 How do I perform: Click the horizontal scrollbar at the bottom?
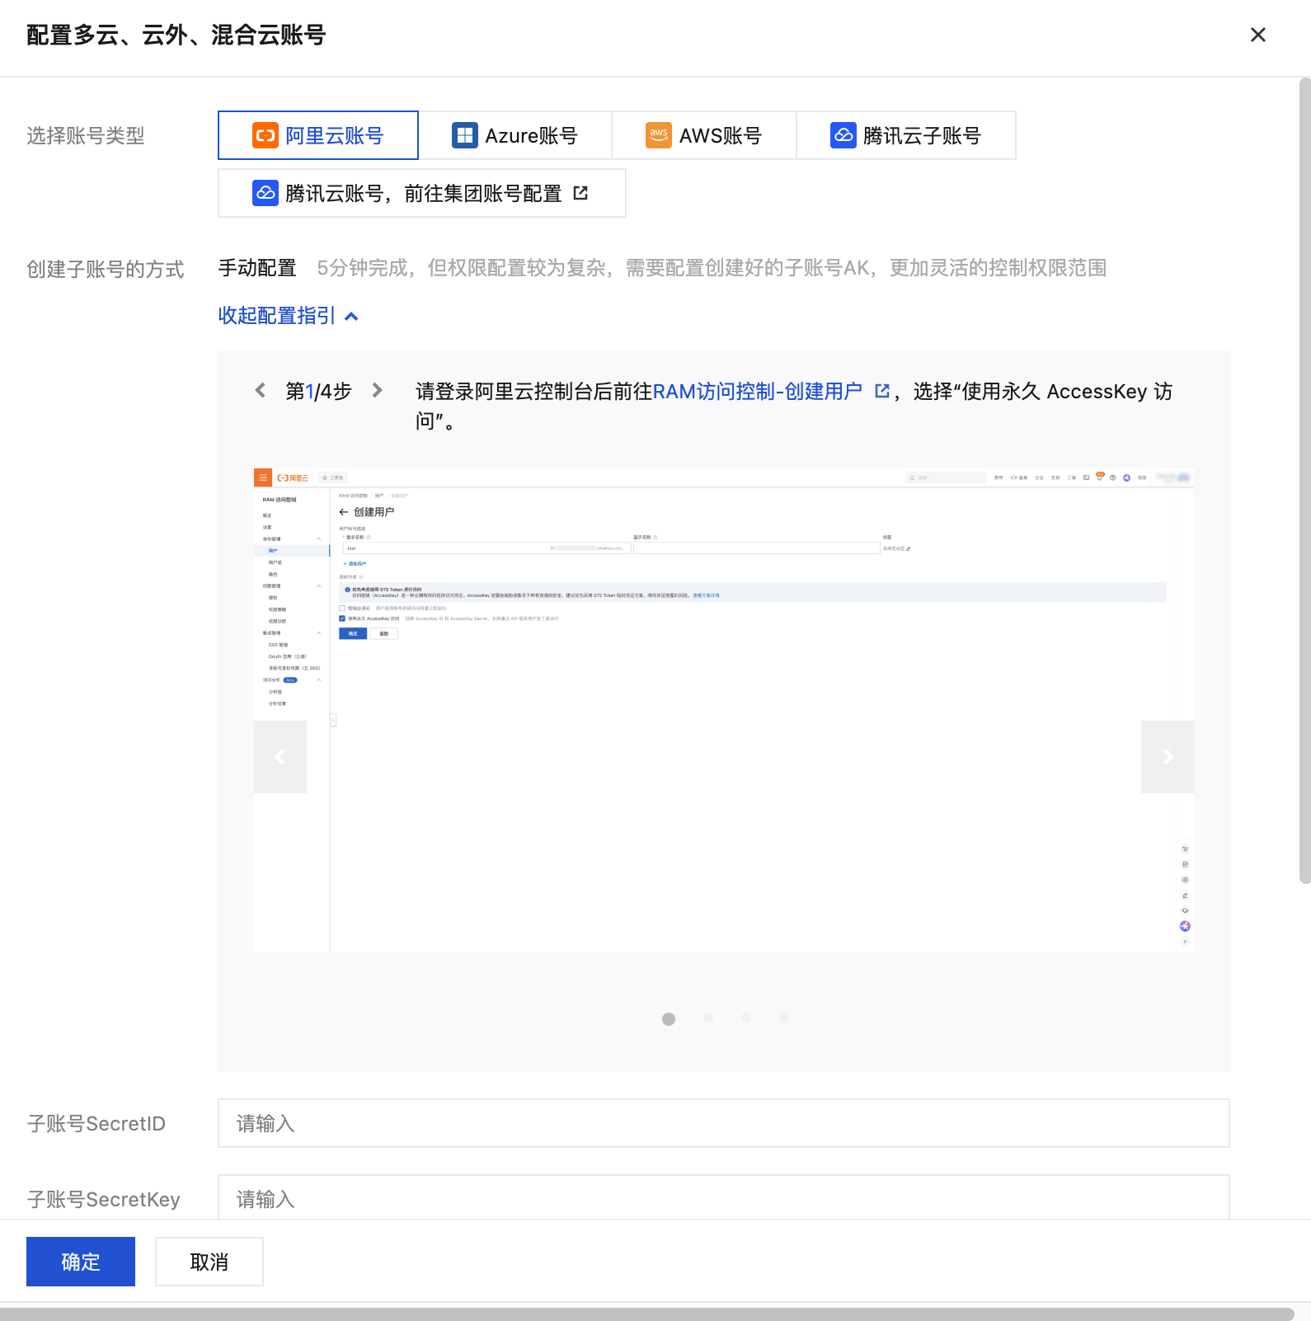point(647,1314)
